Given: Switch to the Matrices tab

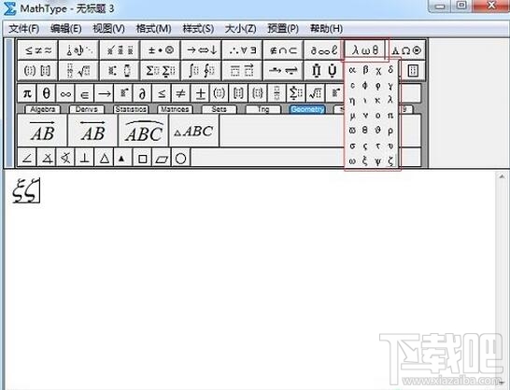Looking at the screenshot, I should tap(175, 109).
